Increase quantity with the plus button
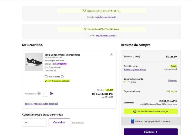This screenshot has width=192, height=135. (x=51, y=93)
